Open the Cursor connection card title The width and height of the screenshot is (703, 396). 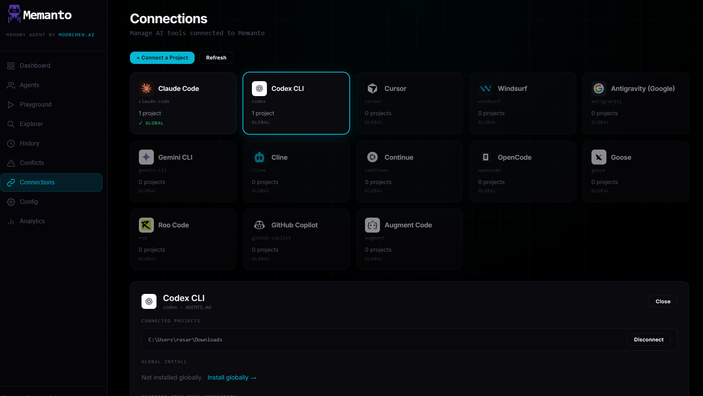pyautogui.click(x=395, y=89)
